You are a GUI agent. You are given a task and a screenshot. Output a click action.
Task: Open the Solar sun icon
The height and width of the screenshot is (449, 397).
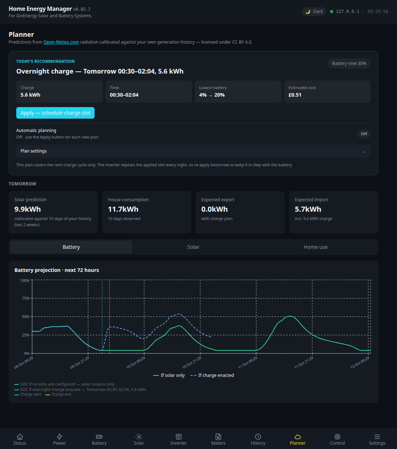(139, 437)
